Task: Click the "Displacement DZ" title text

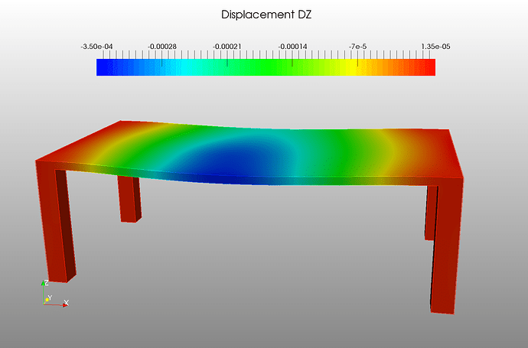Action: click(266, 15)
